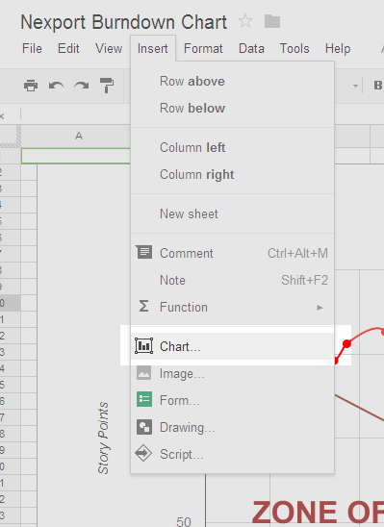This screenshot has width=384, height=527.
Task: Click the Print icon in toolbar
Action: pos(31,86)
